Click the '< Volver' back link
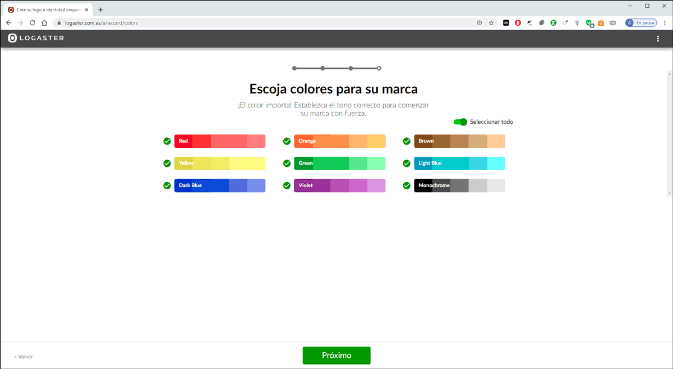The width and height of the screenshot is (673, 369). click(24, 357)
